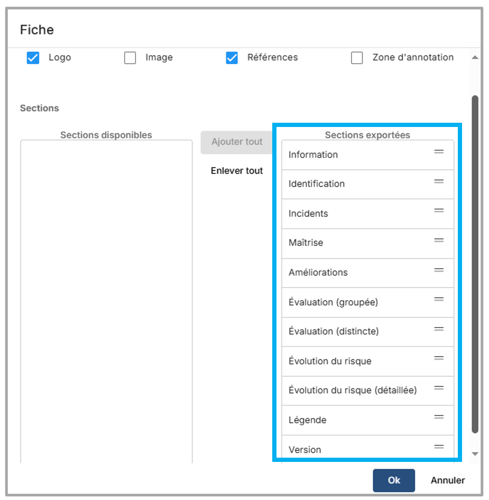This screenshot has height=500, width=489.
Task: Click the Incidents row drag handle
Action: click(439, 211)
